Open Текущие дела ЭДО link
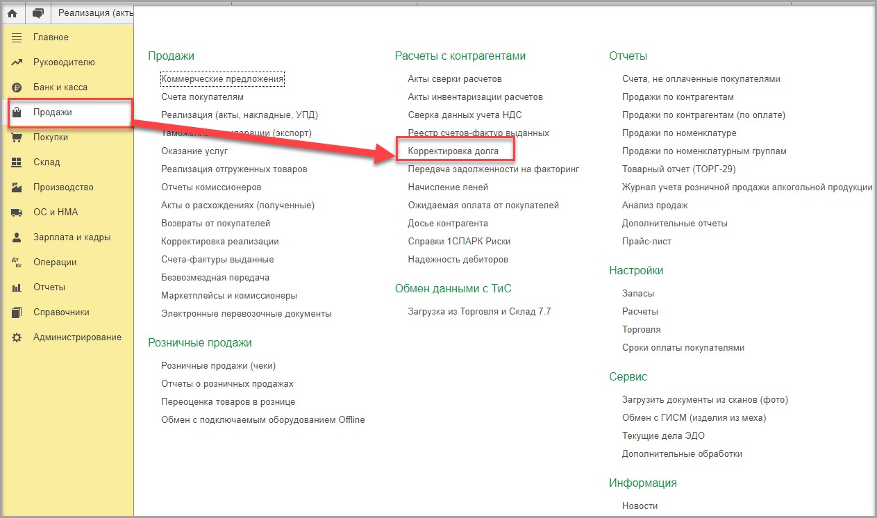This screenshot has width=877, height=518. pos(663,436)
